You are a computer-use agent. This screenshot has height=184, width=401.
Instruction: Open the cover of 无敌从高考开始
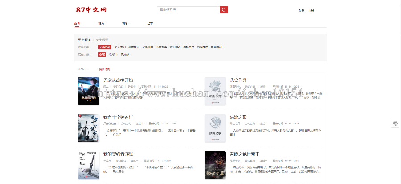tap(89, 91)
